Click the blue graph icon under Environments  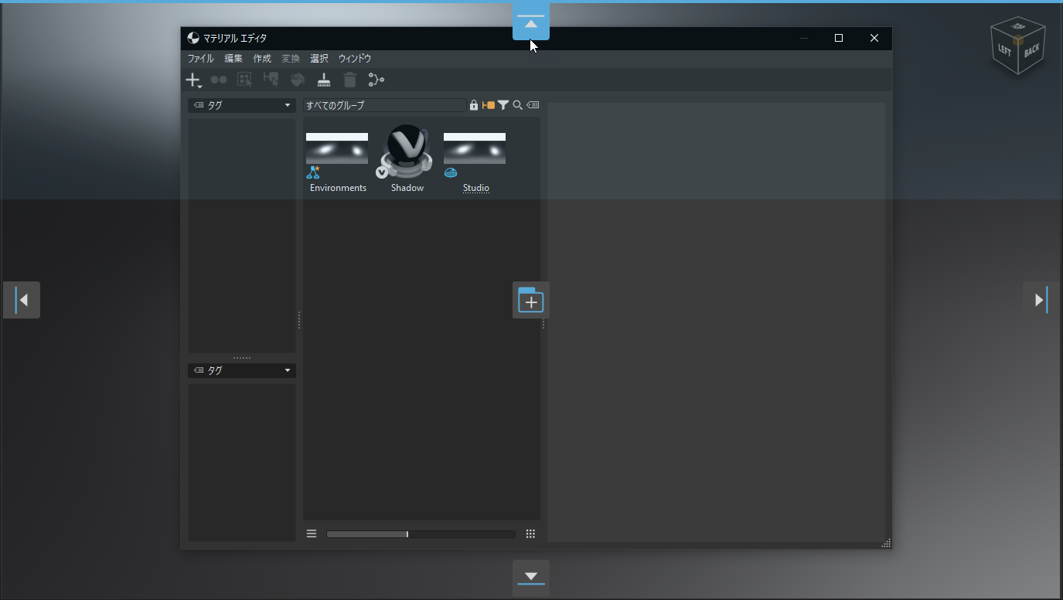[313, 172]
